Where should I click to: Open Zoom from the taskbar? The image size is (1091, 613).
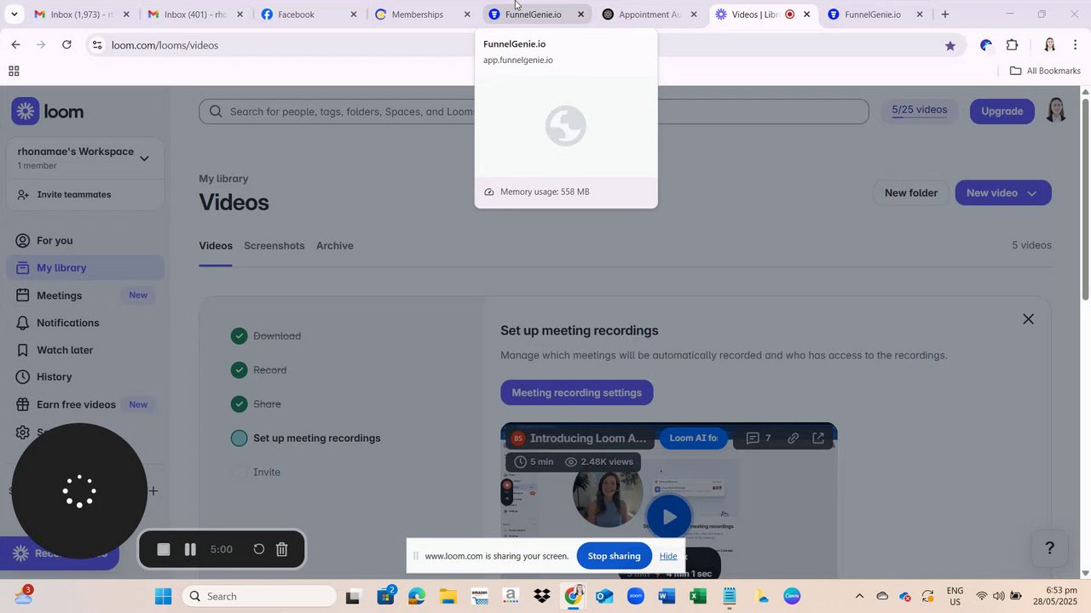[636, 596]
